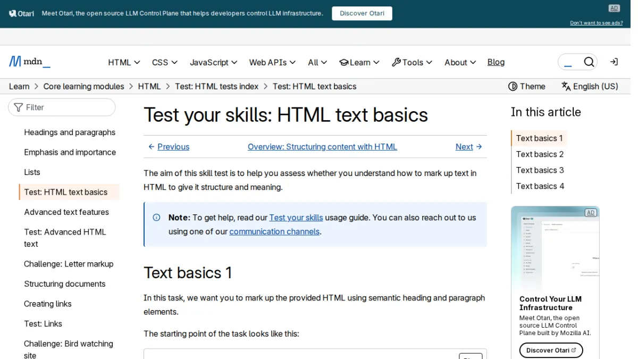
Task: Click the log in icon in the header
Action: tap(614, 62)
